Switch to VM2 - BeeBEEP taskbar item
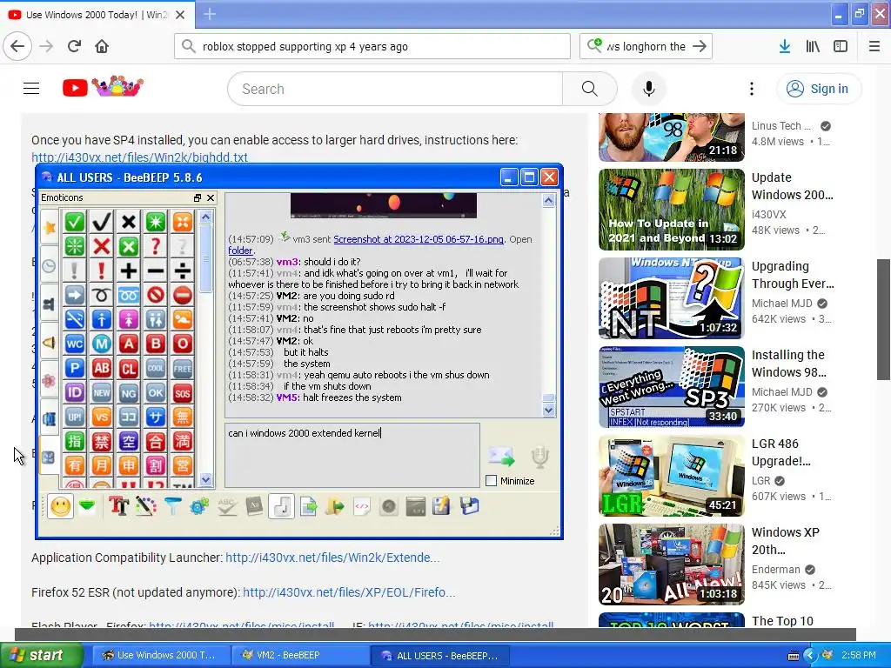 pyautogui.click(x=300, y=655)
